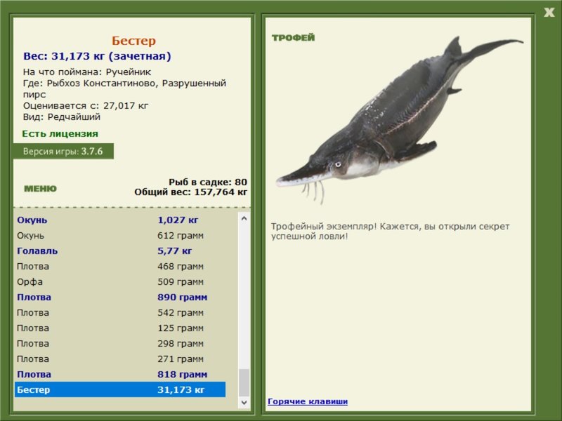Select the Плотва 818 грамм entry

pyautogui.click(x=120, y=374)
